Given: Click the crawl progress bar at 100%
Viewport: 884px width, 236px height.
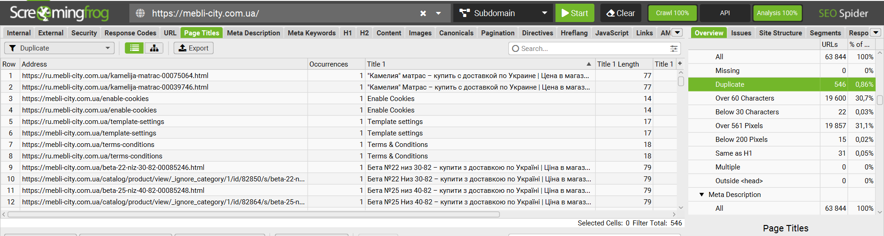Looking at the screenshot, I should click(672, 13).
